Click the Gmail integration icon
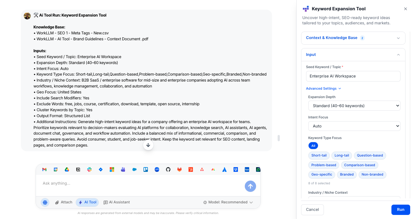This screenshot has height=219, width=413. 44,170
